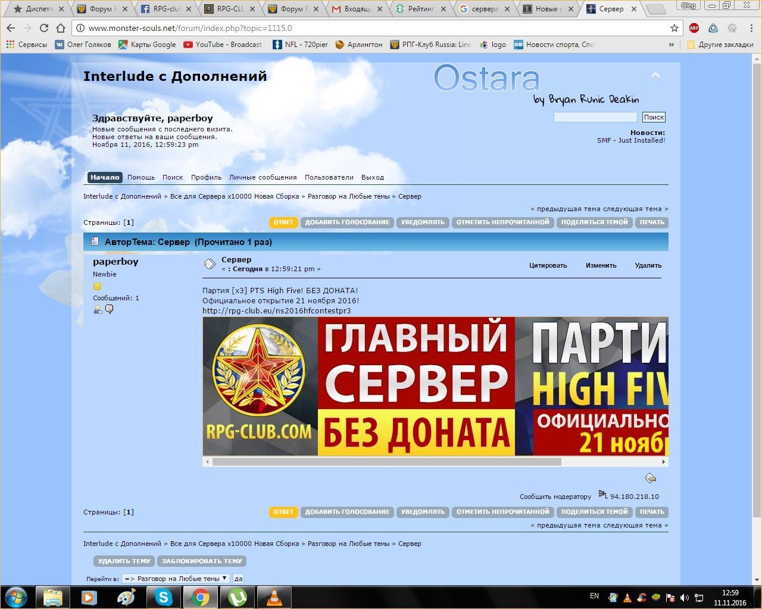Launch Skype from the taskbar
The width and height of the screenshot is (762, 609).
tap(163, 597)
